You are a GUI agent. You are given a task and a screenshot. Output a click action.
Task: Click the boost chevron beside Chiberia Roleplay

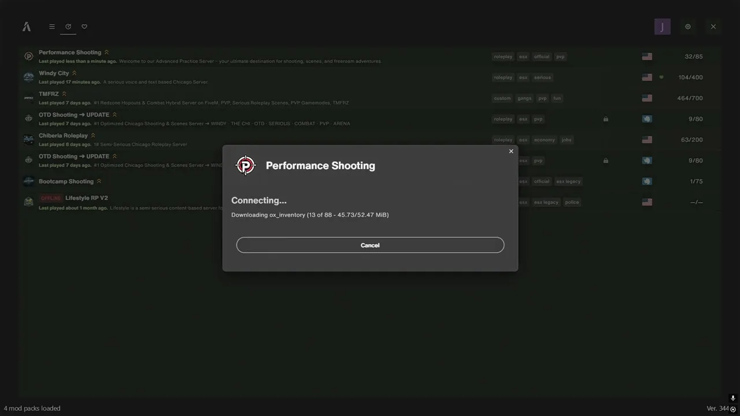point(93,136)
